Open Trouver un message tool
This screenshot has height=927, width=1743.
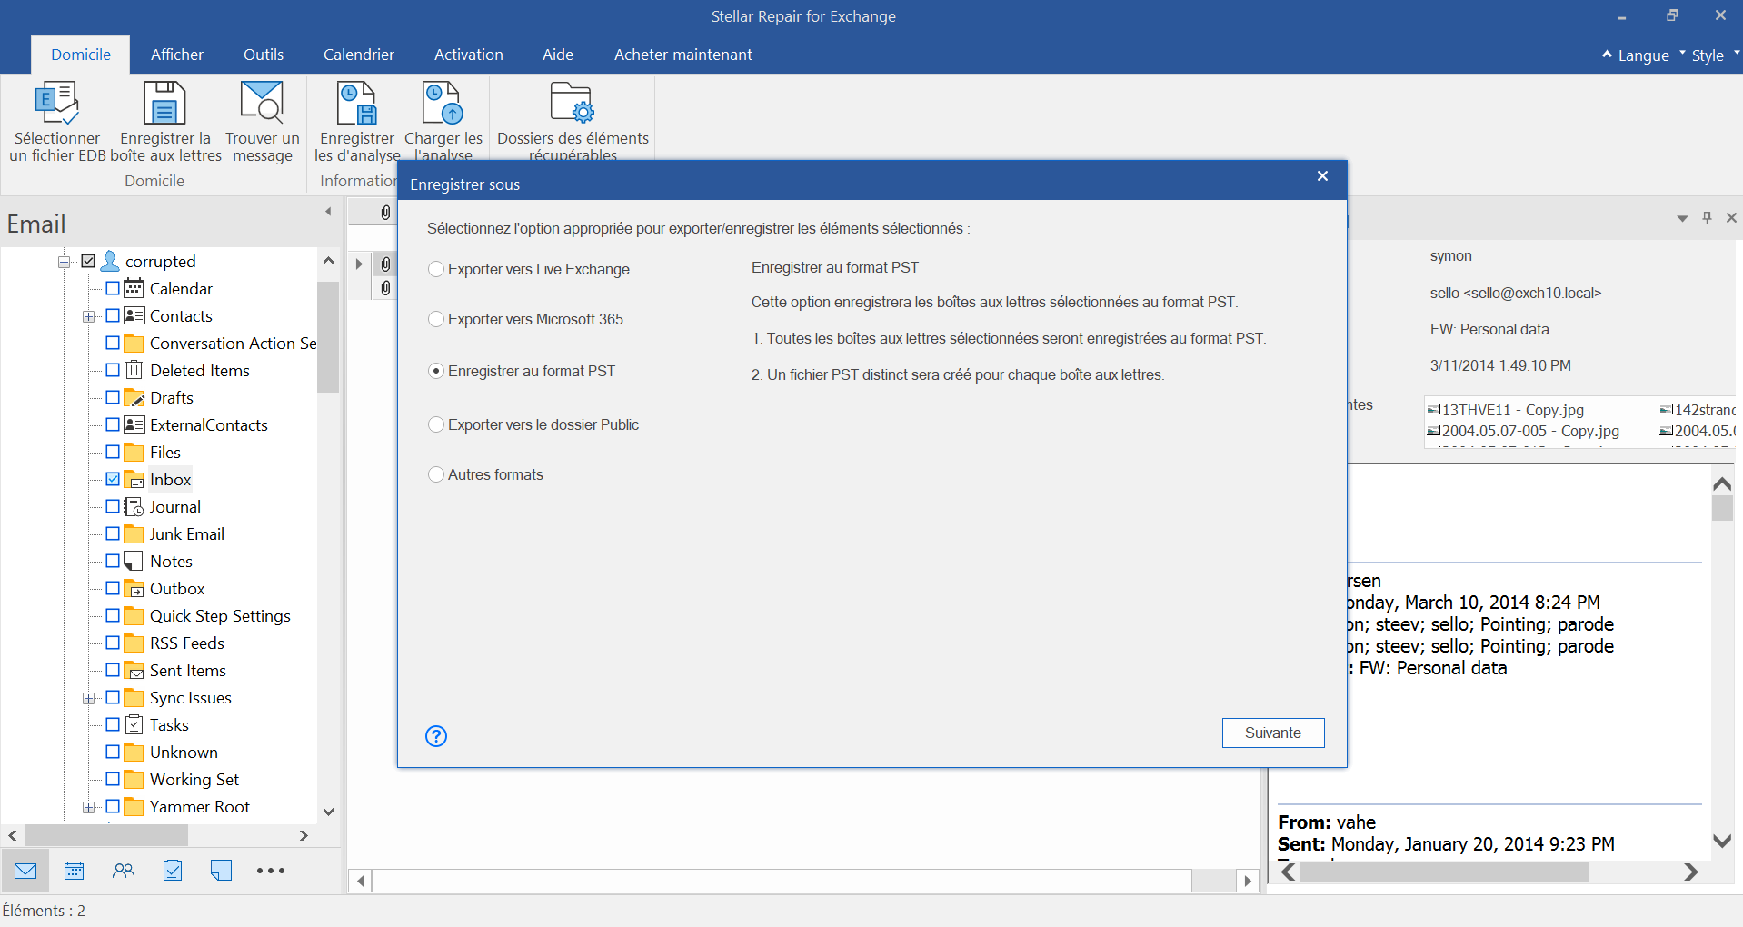[x=262, y=102]
